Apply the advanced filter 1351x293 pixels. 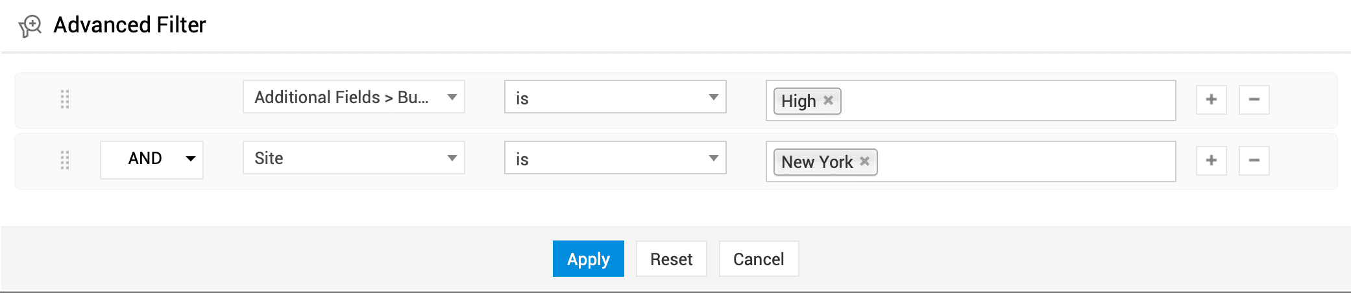[588, 259]
